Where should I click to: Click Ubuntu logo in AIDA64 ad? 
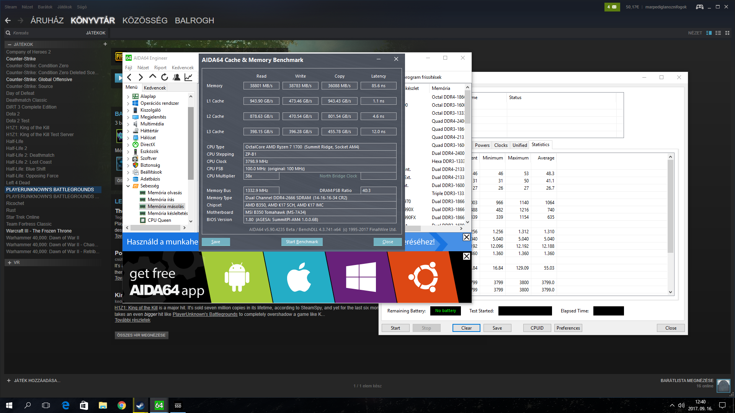423,277
